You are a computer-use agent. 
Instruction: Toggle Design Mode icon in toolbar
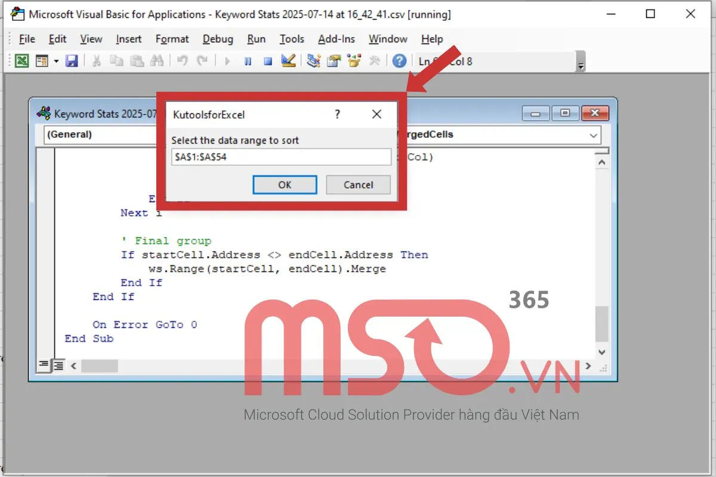coord(288,61)
